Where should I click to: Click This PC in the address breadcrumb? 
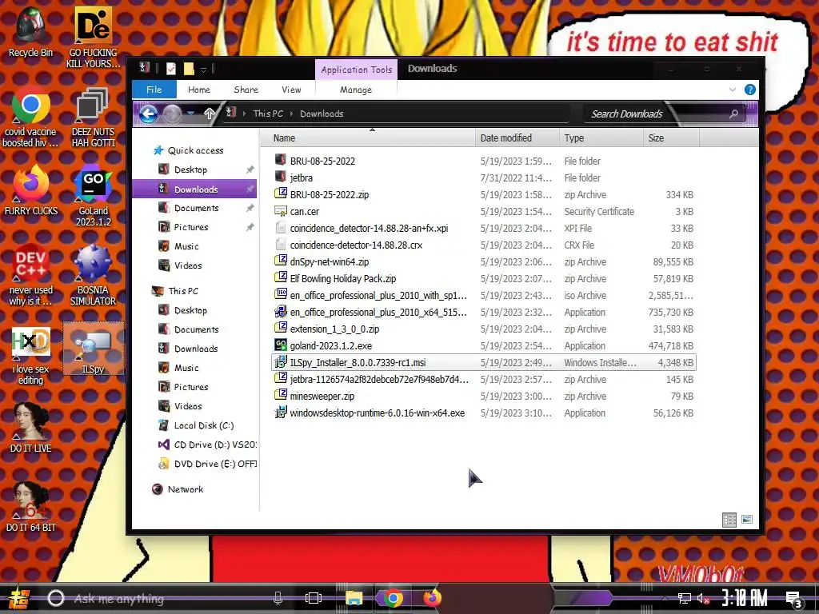click(268, 114)
